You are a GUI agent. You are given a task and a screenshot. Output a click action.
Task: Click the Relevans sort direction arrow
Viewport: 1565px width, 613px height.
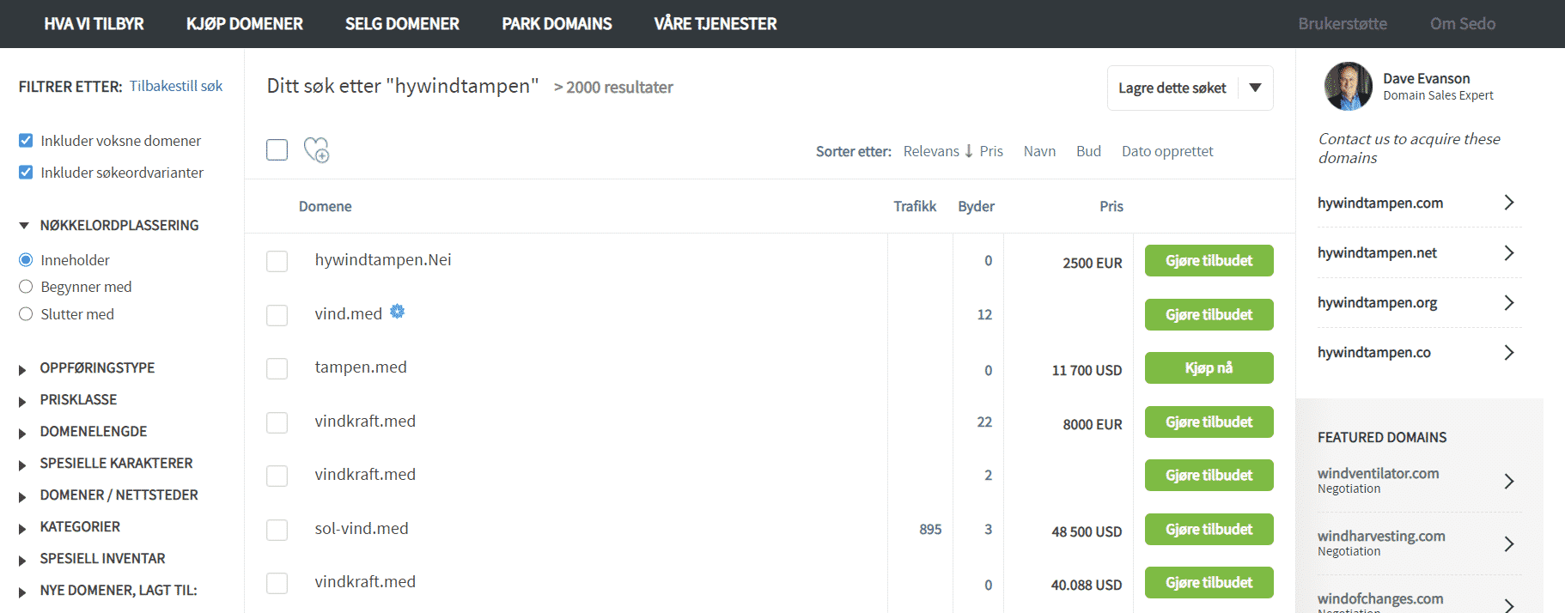[969, 151]
